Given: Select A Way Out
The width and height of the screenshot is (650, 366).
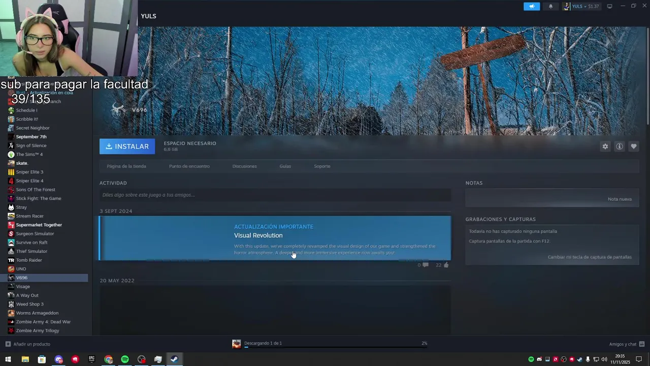Looking at the screenshot, I should point(27,295).
